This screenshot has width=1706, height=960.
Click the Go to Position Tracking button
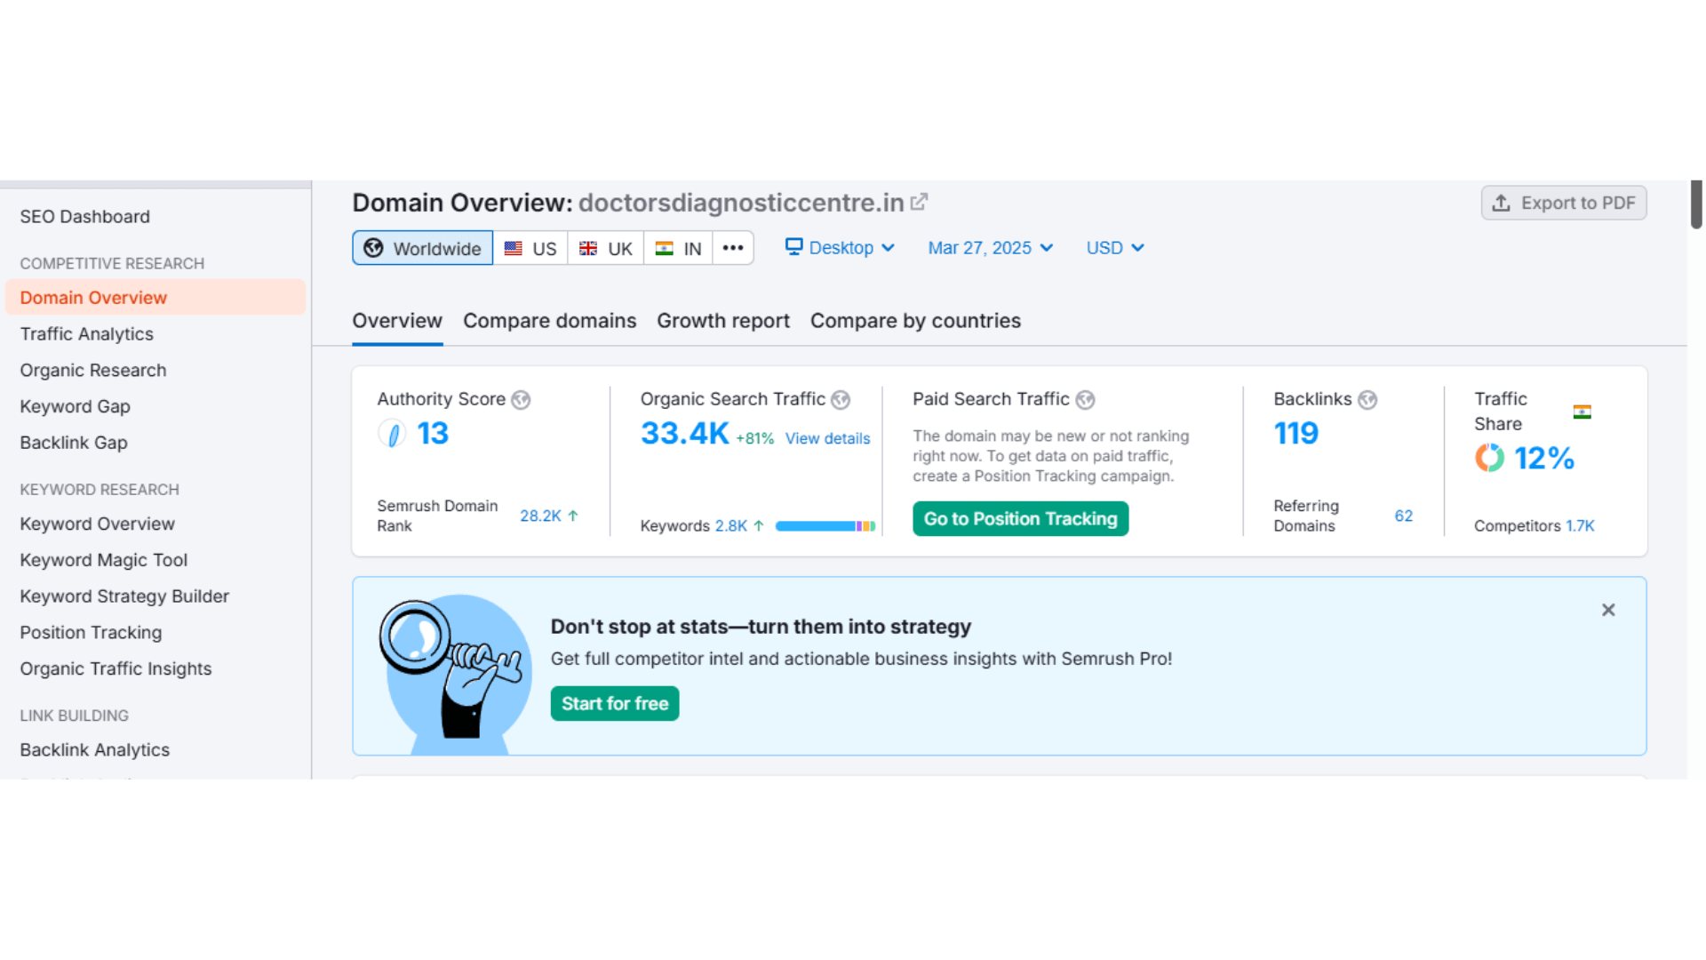pyautogui.click(x=1020, y=519)
